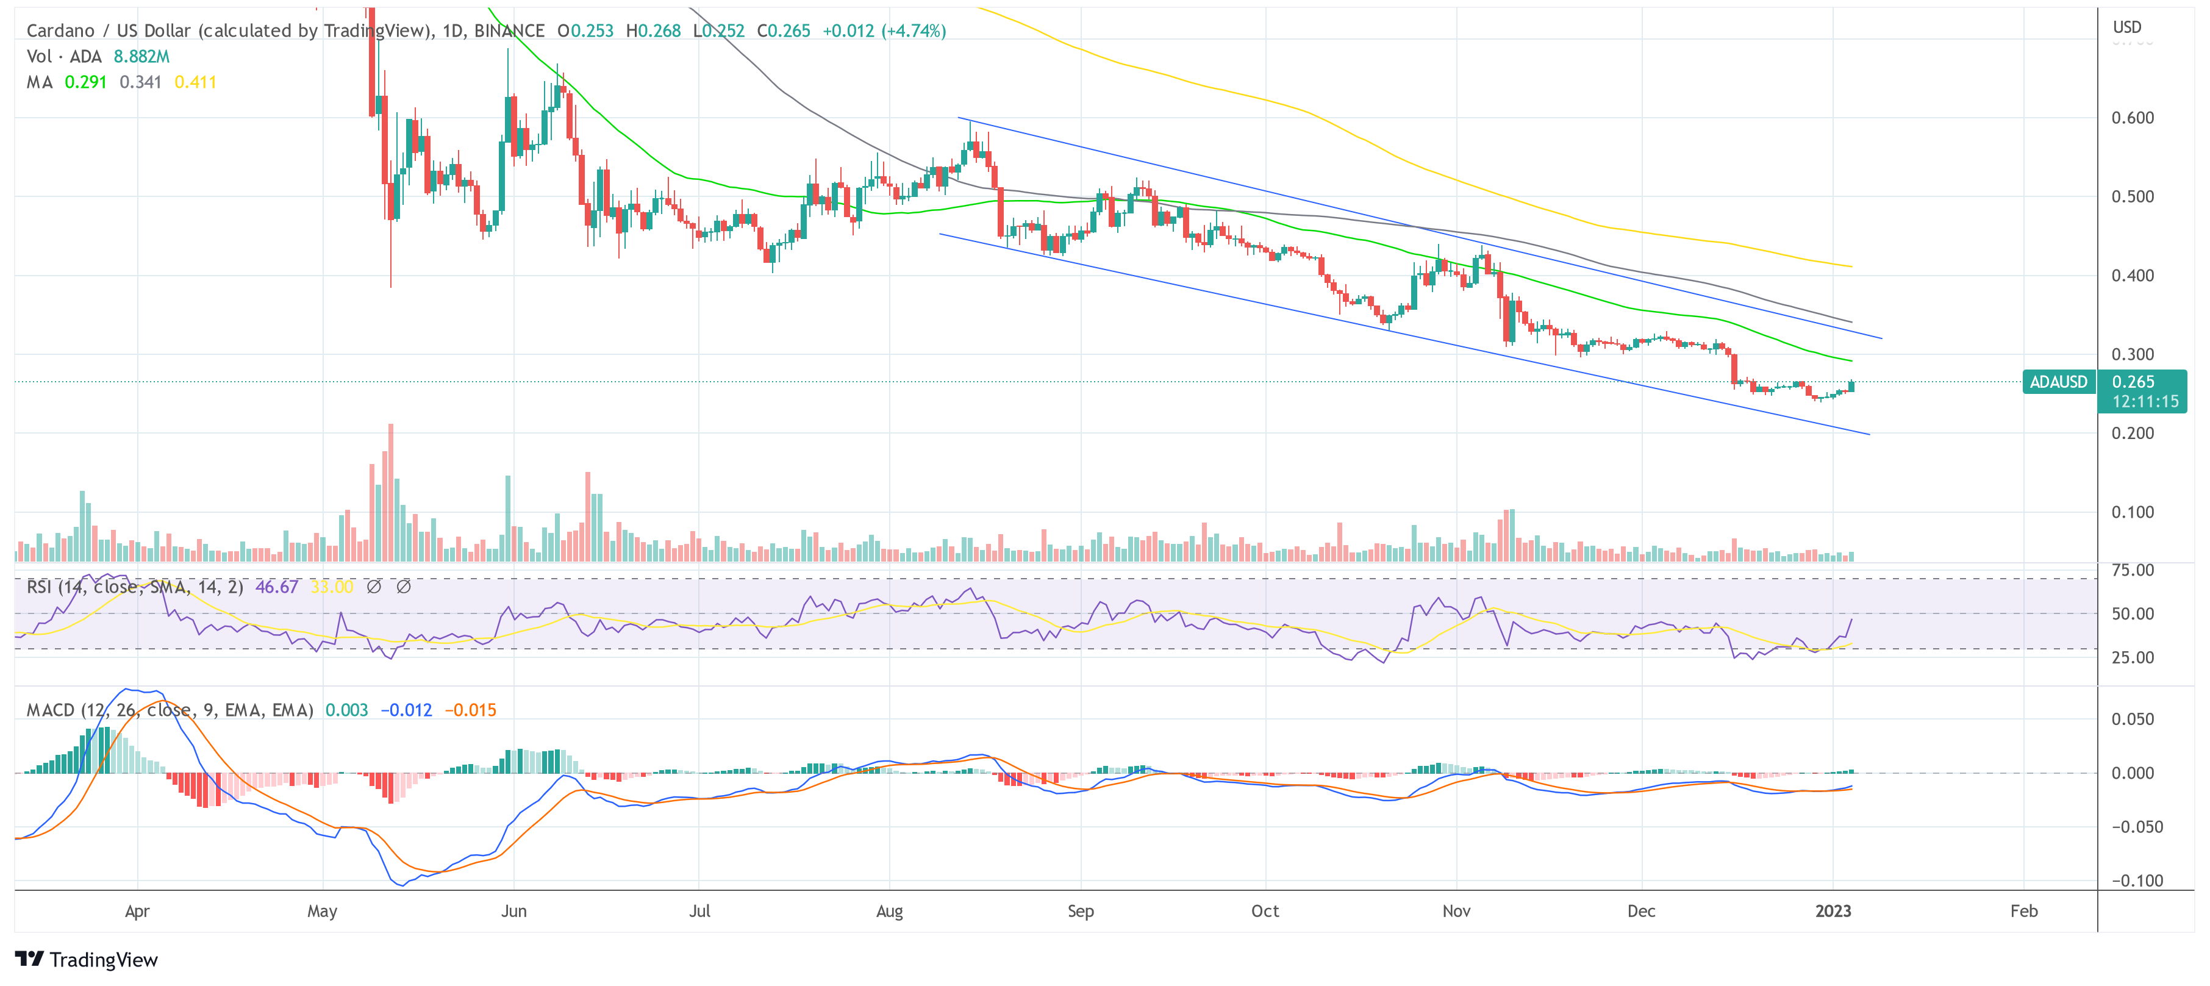This screenshot has width=2210, height=986.
Task: Select the MACD (12, 26, close, 9, EMA, EMA) label
Action: [x=170, y=710]
